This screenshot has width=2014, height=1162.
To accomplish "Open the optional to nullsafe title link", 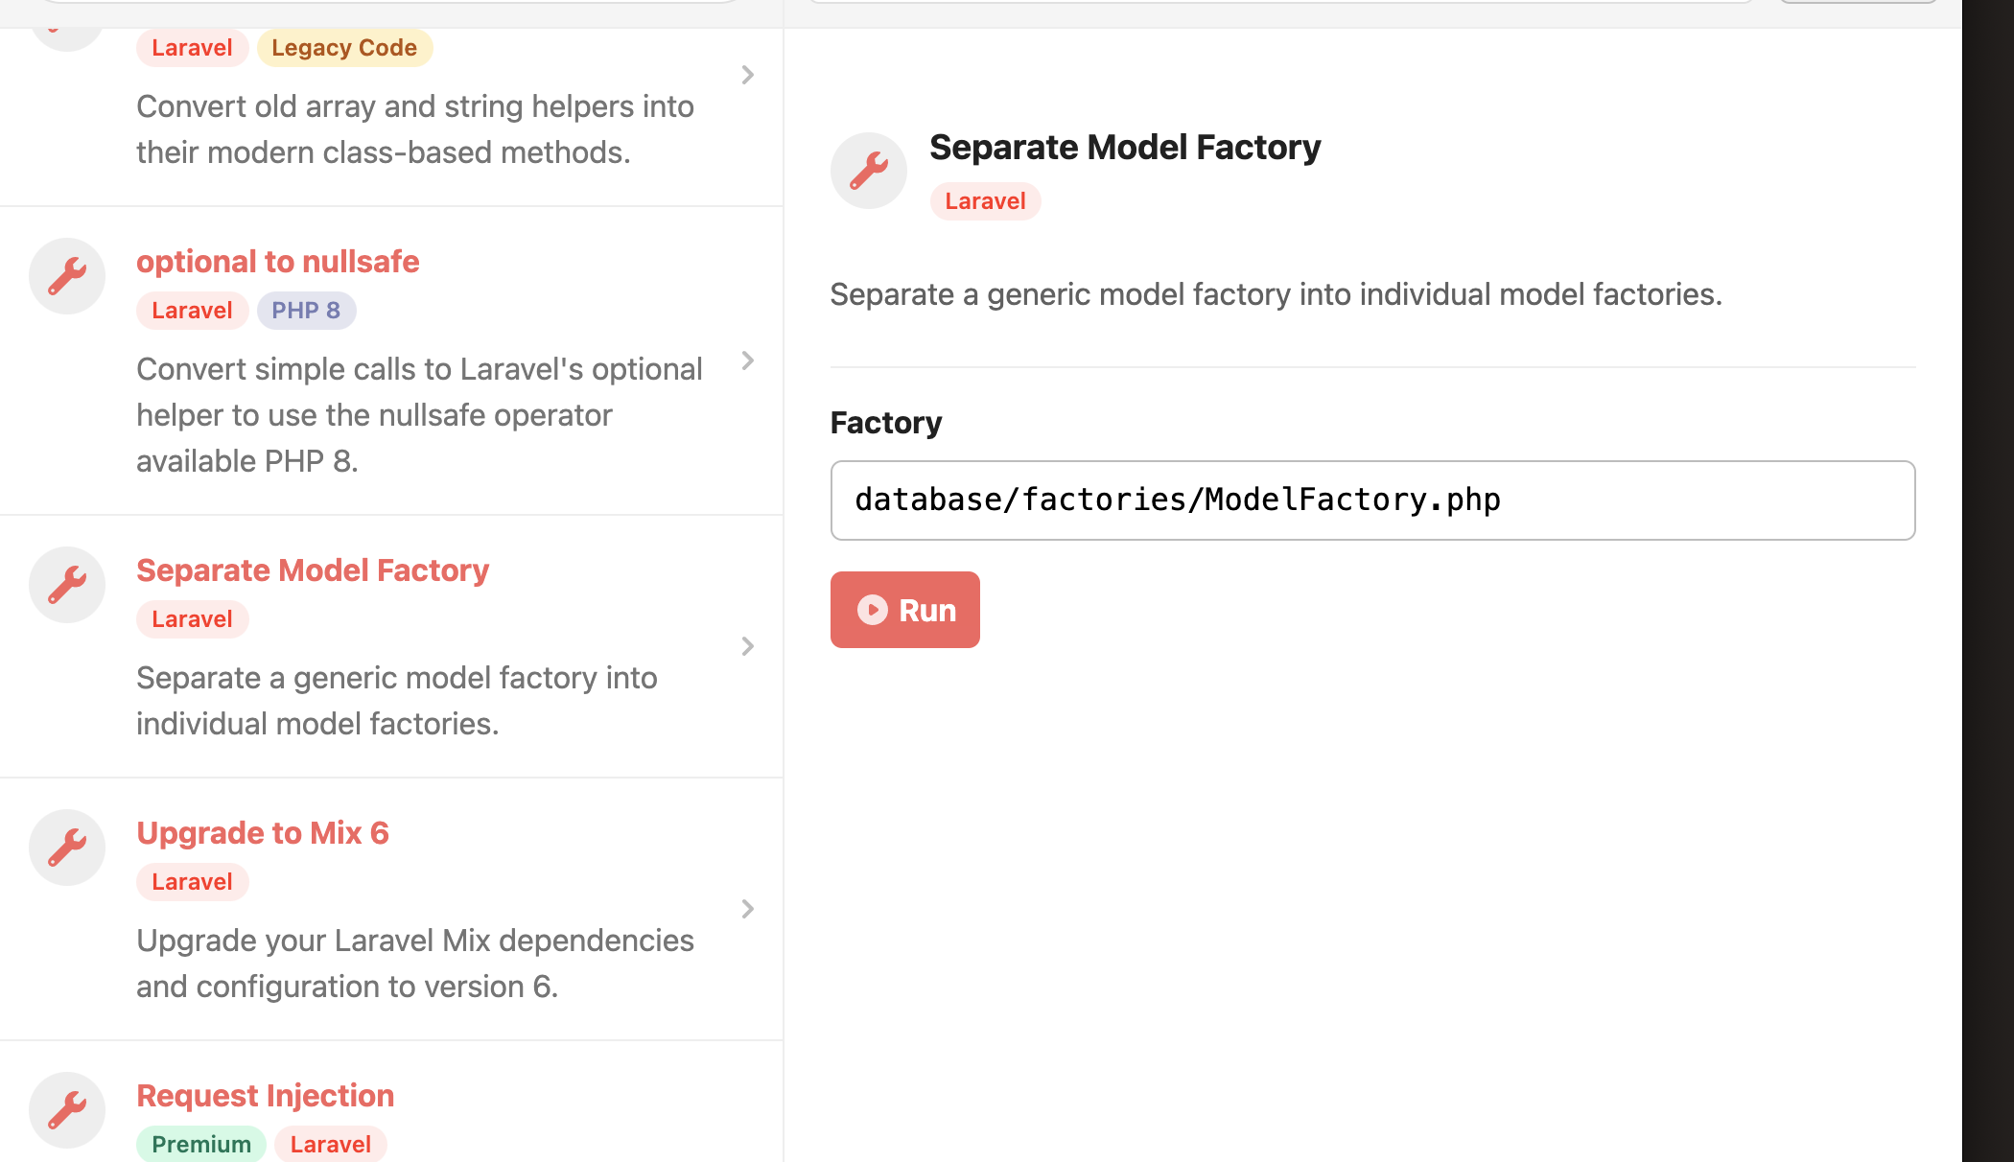I will [277, 262].
